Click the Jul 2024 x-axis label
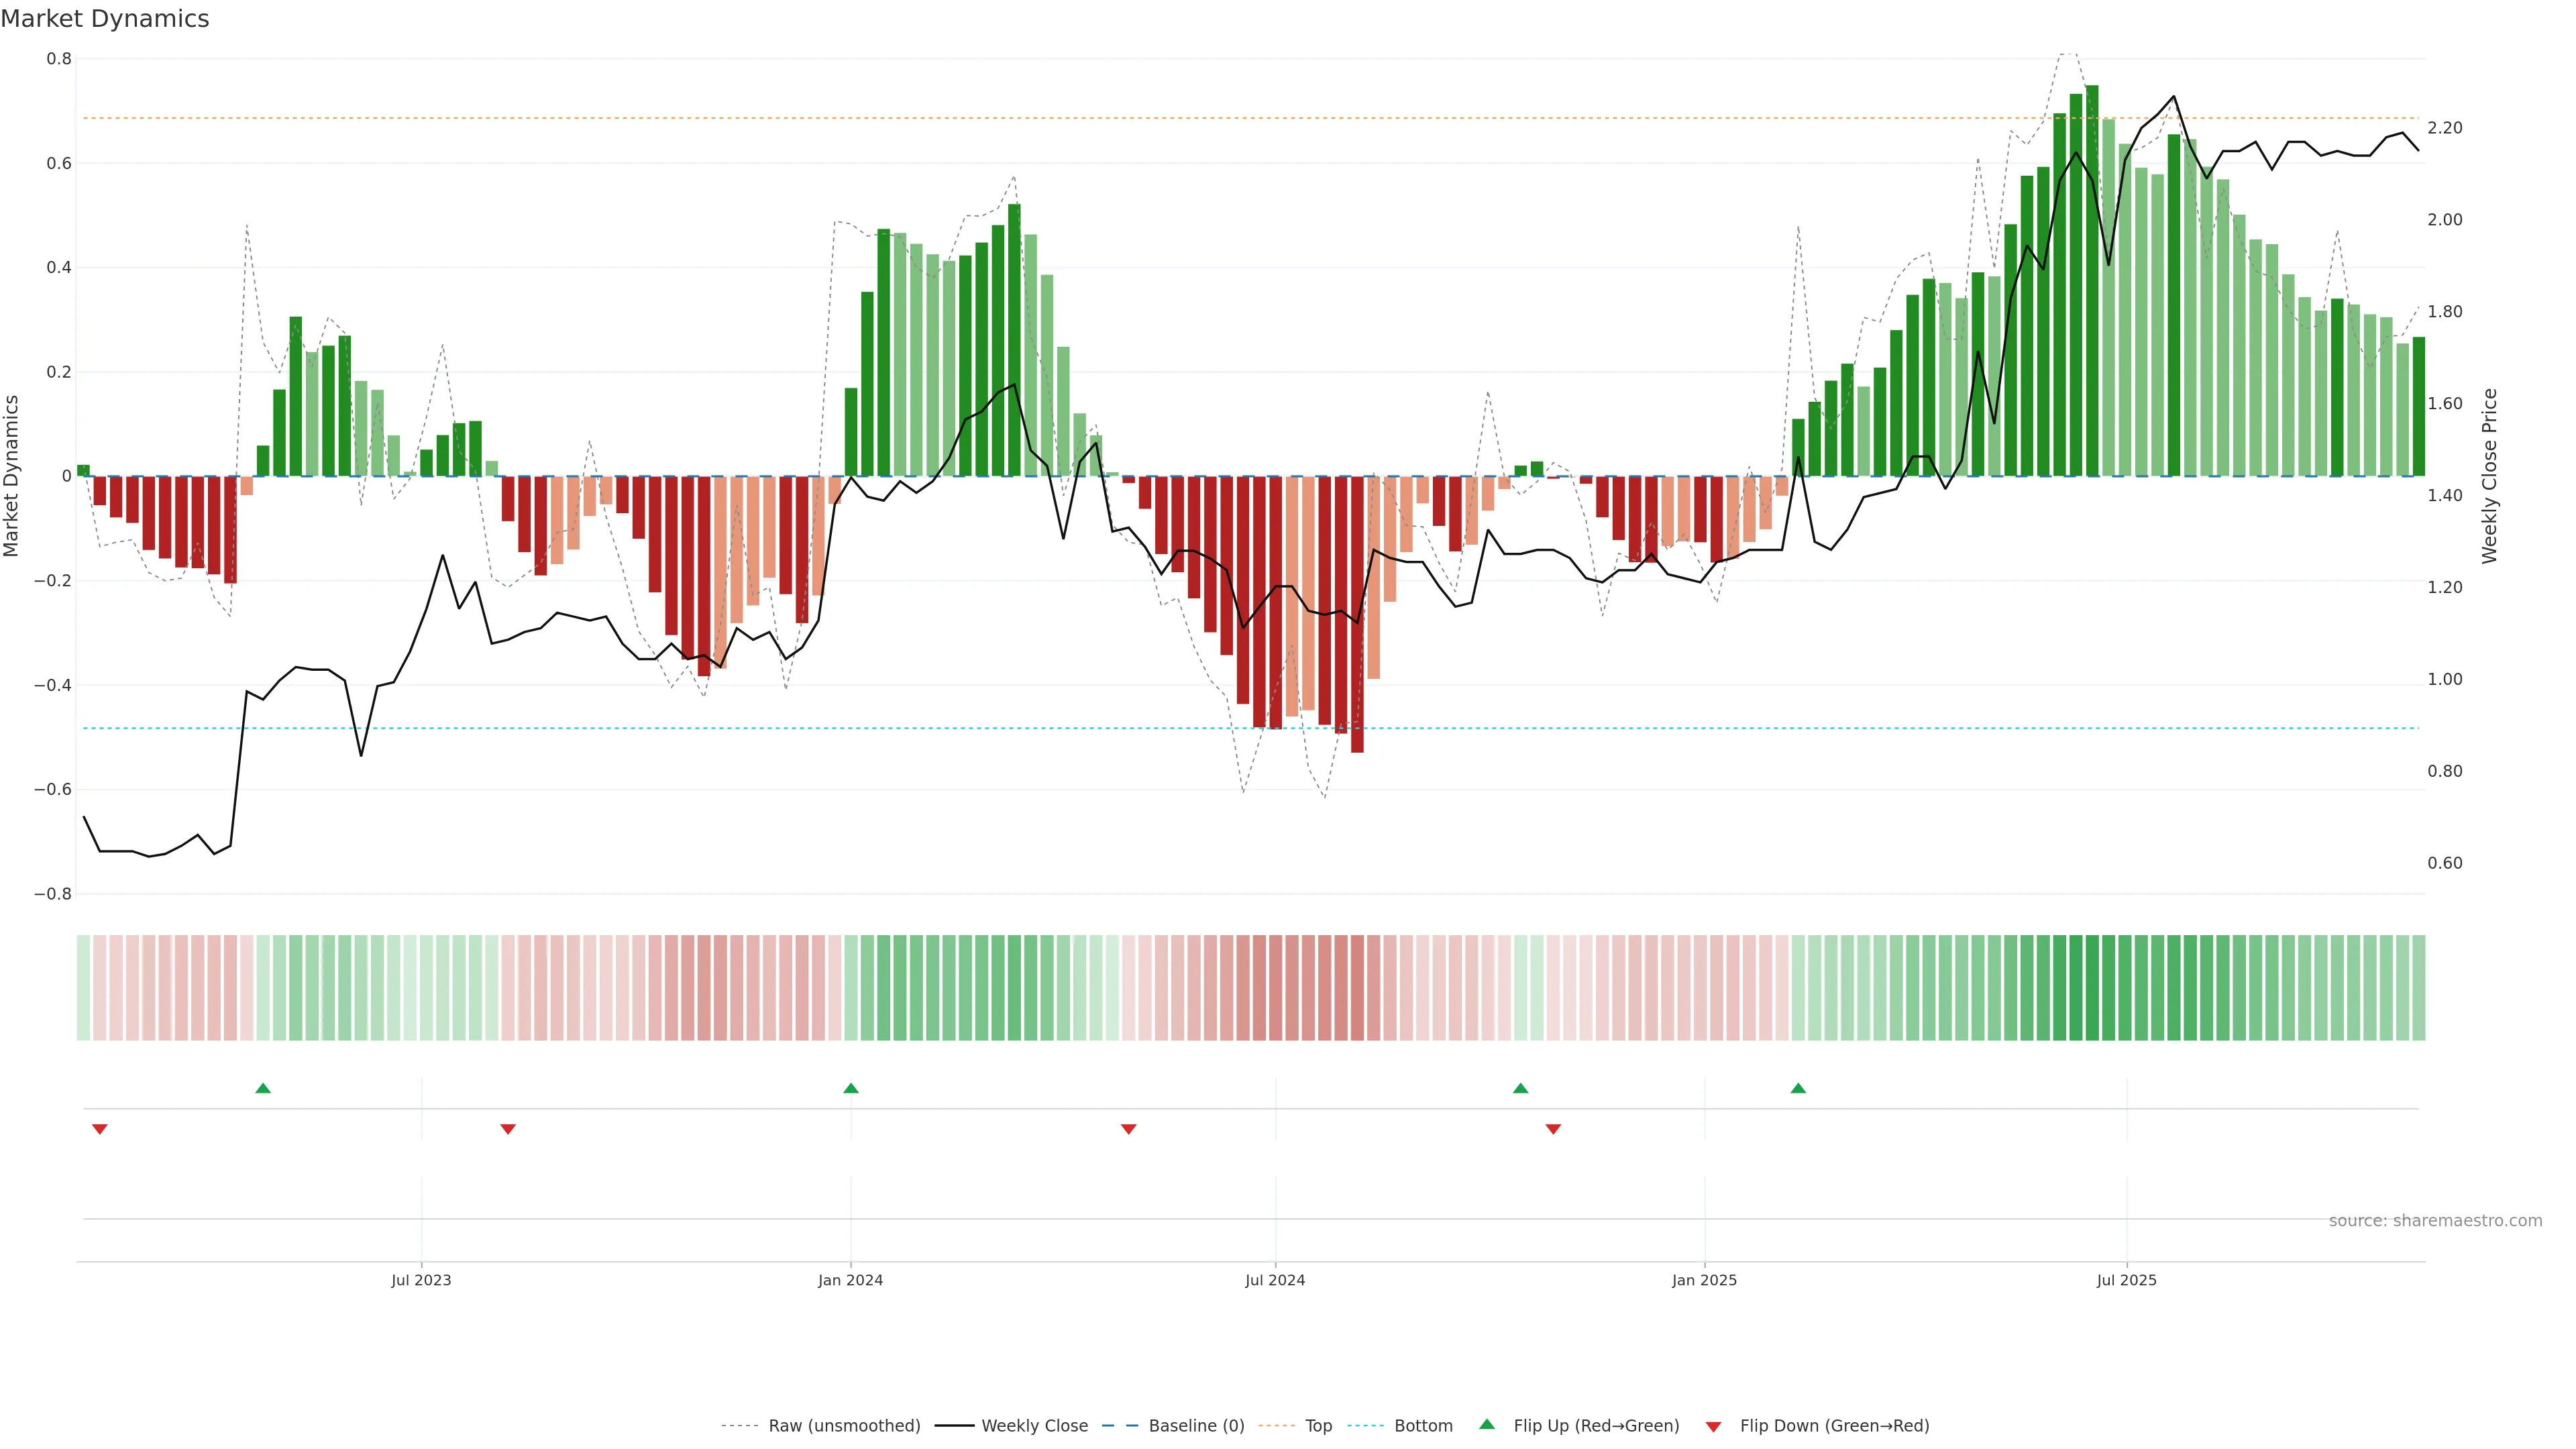 pos(1275,1280)
